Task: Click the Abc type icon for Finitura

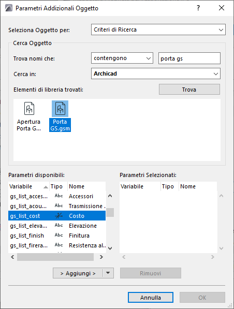Action: click(58, 235)
